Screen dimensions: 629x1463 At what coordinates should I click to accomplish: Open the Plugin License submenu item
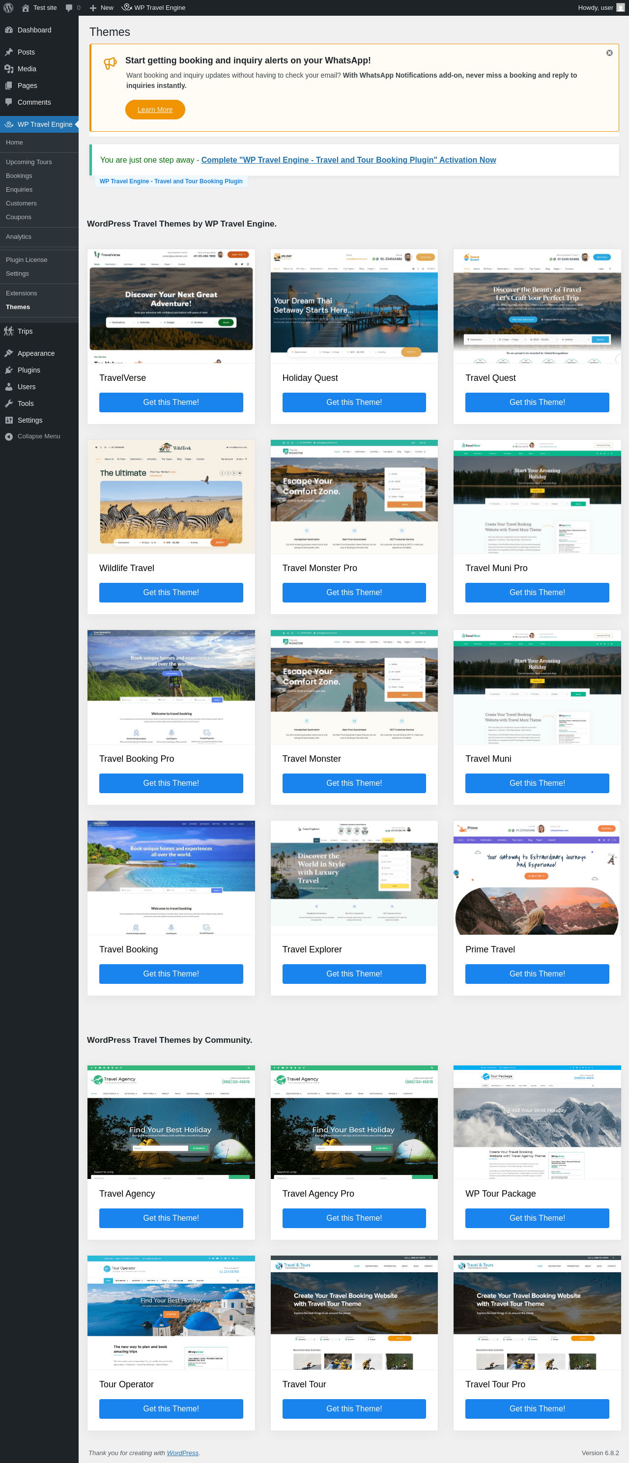(26, 260)
